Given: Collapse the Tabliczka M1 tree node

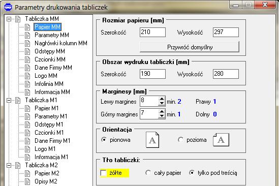Looking at the screenshot, I should pos(9,101).
